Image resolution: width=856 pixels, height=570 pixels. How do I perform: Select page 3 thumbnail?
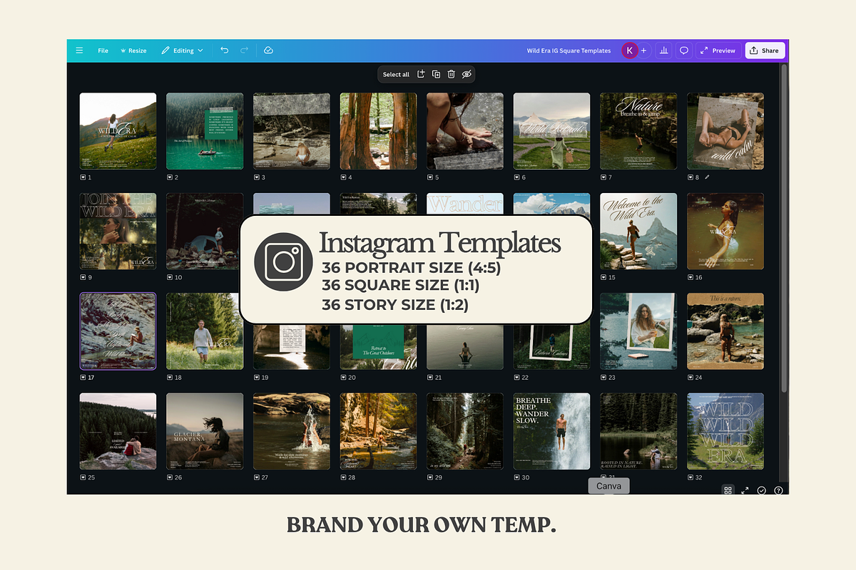pos(292,131)
